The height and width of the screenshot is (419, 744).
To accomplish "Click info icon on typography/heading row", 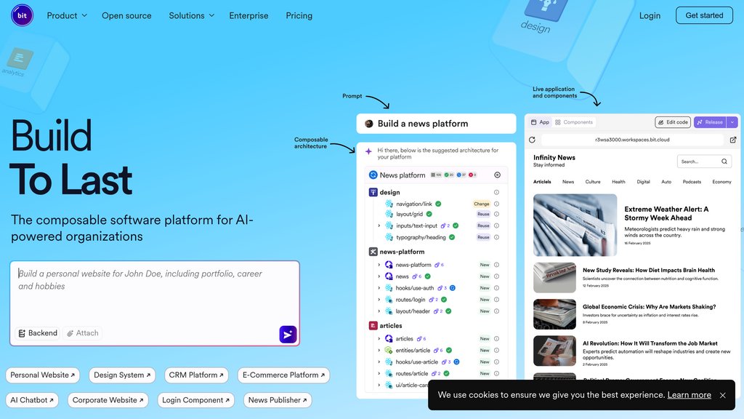I will (x=496, y=237).
